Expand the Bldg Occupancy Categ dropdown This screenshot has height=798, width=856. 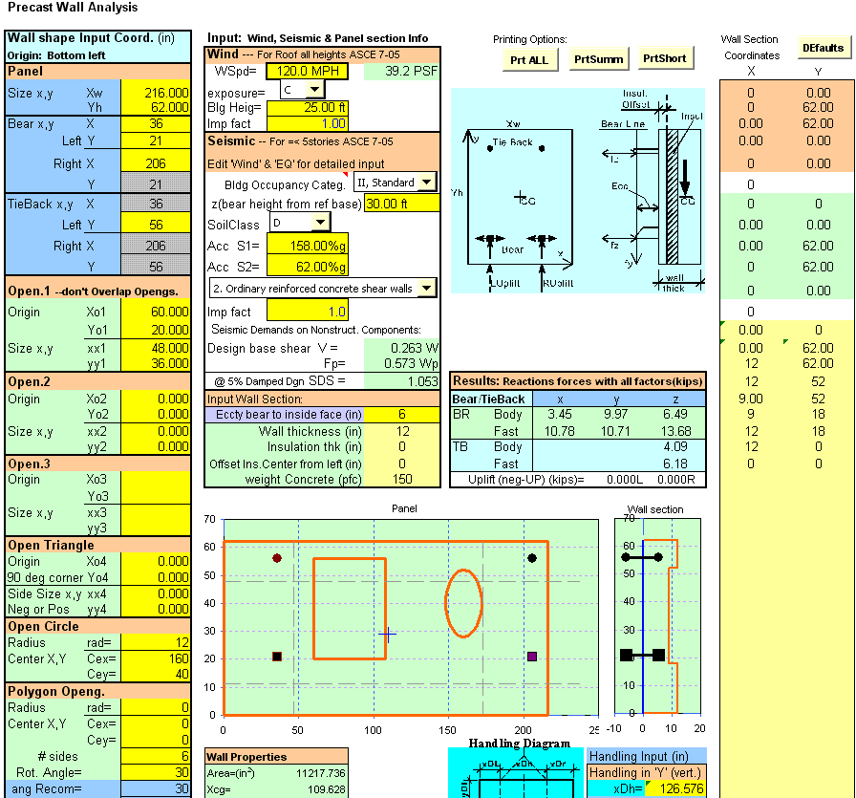pos(426,182)
